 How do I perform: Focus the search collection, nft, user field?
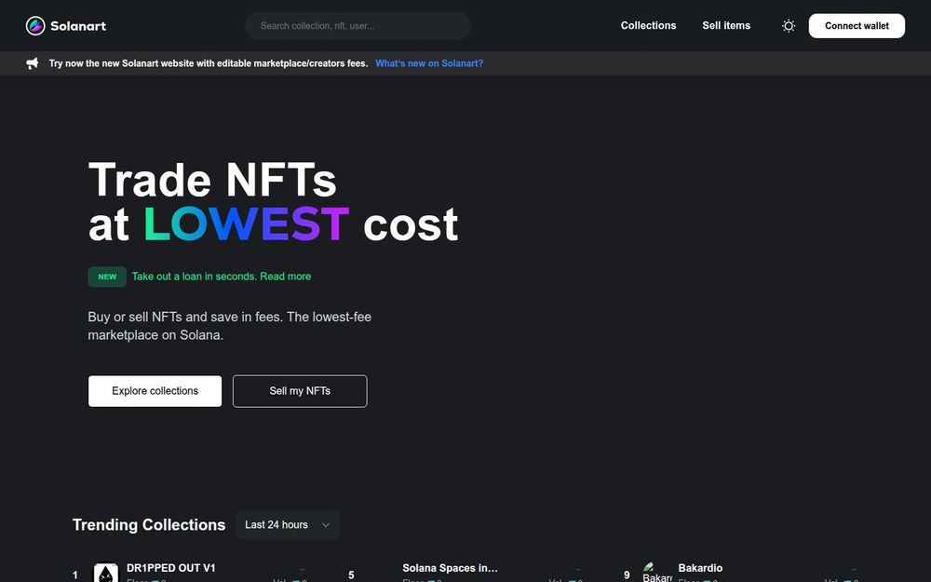(x=358, y=26)
